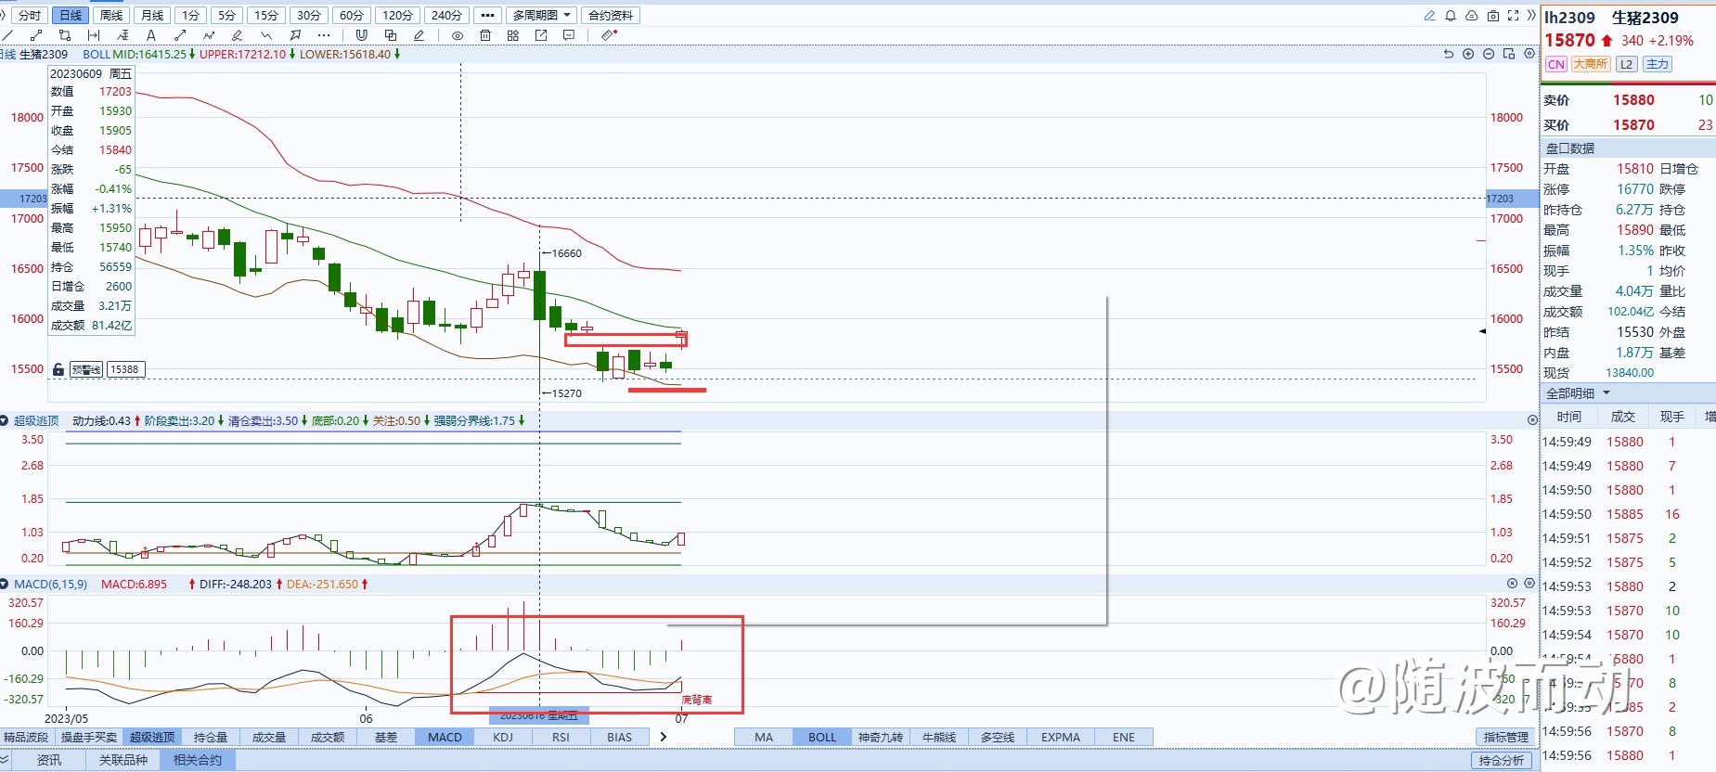The width and height of the screenshot is (1716, 772).
Task: Expand MACD(6,15,9) indicator dropdown
Action: [x=5, y=585]
